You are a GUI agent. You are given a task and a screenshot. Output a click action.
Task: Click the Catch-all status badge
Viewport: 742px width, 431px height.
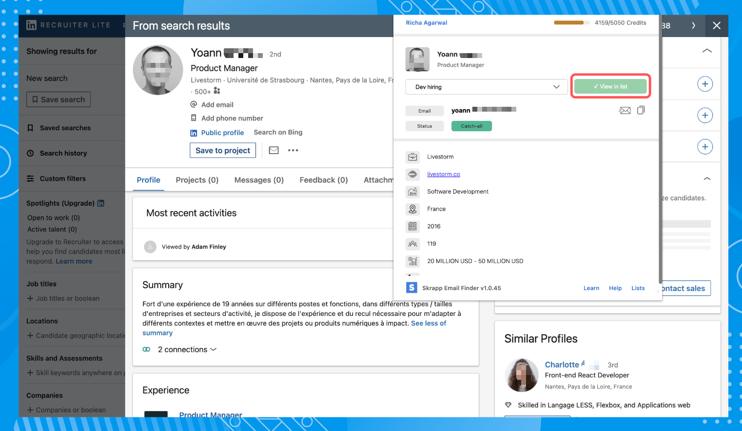(471, 126)
